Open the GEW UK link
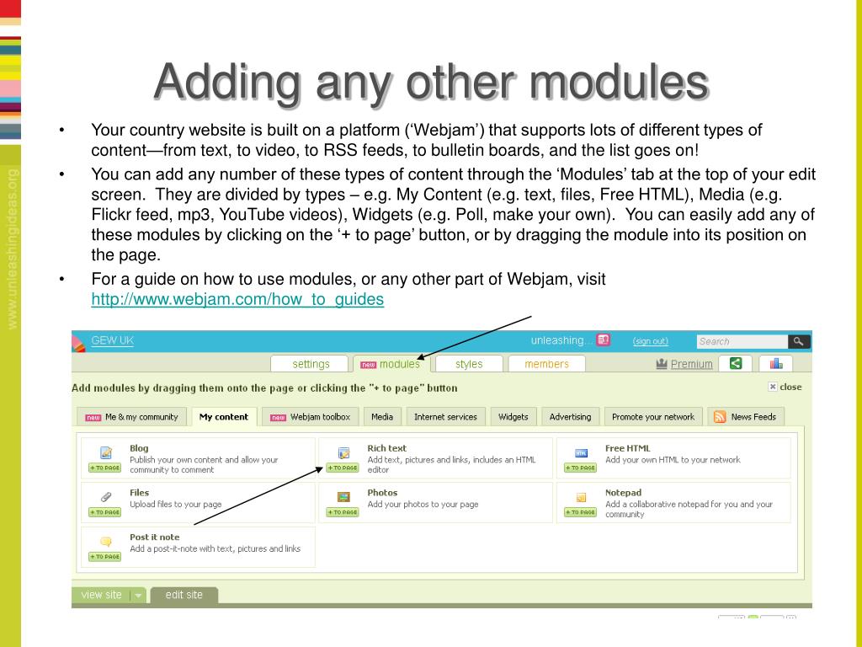This screenshot has height=647, width=862. click(x=112, y=340)
